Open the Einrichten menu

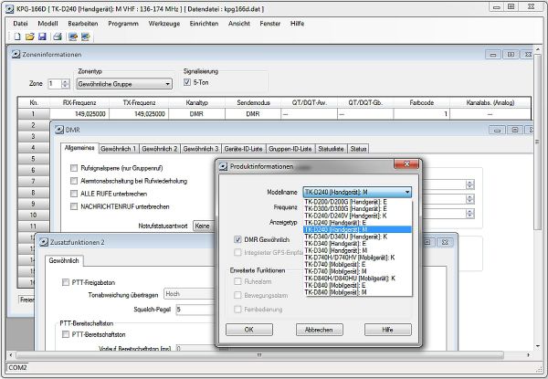pos(204,24)
